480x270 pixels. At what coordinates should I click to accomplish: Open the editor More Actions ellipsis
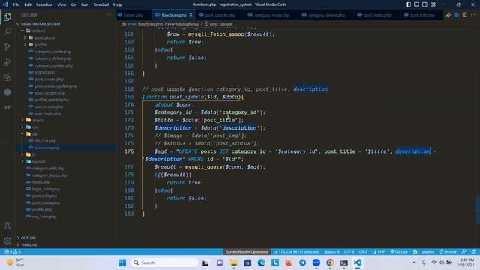(x=473, y=15)
